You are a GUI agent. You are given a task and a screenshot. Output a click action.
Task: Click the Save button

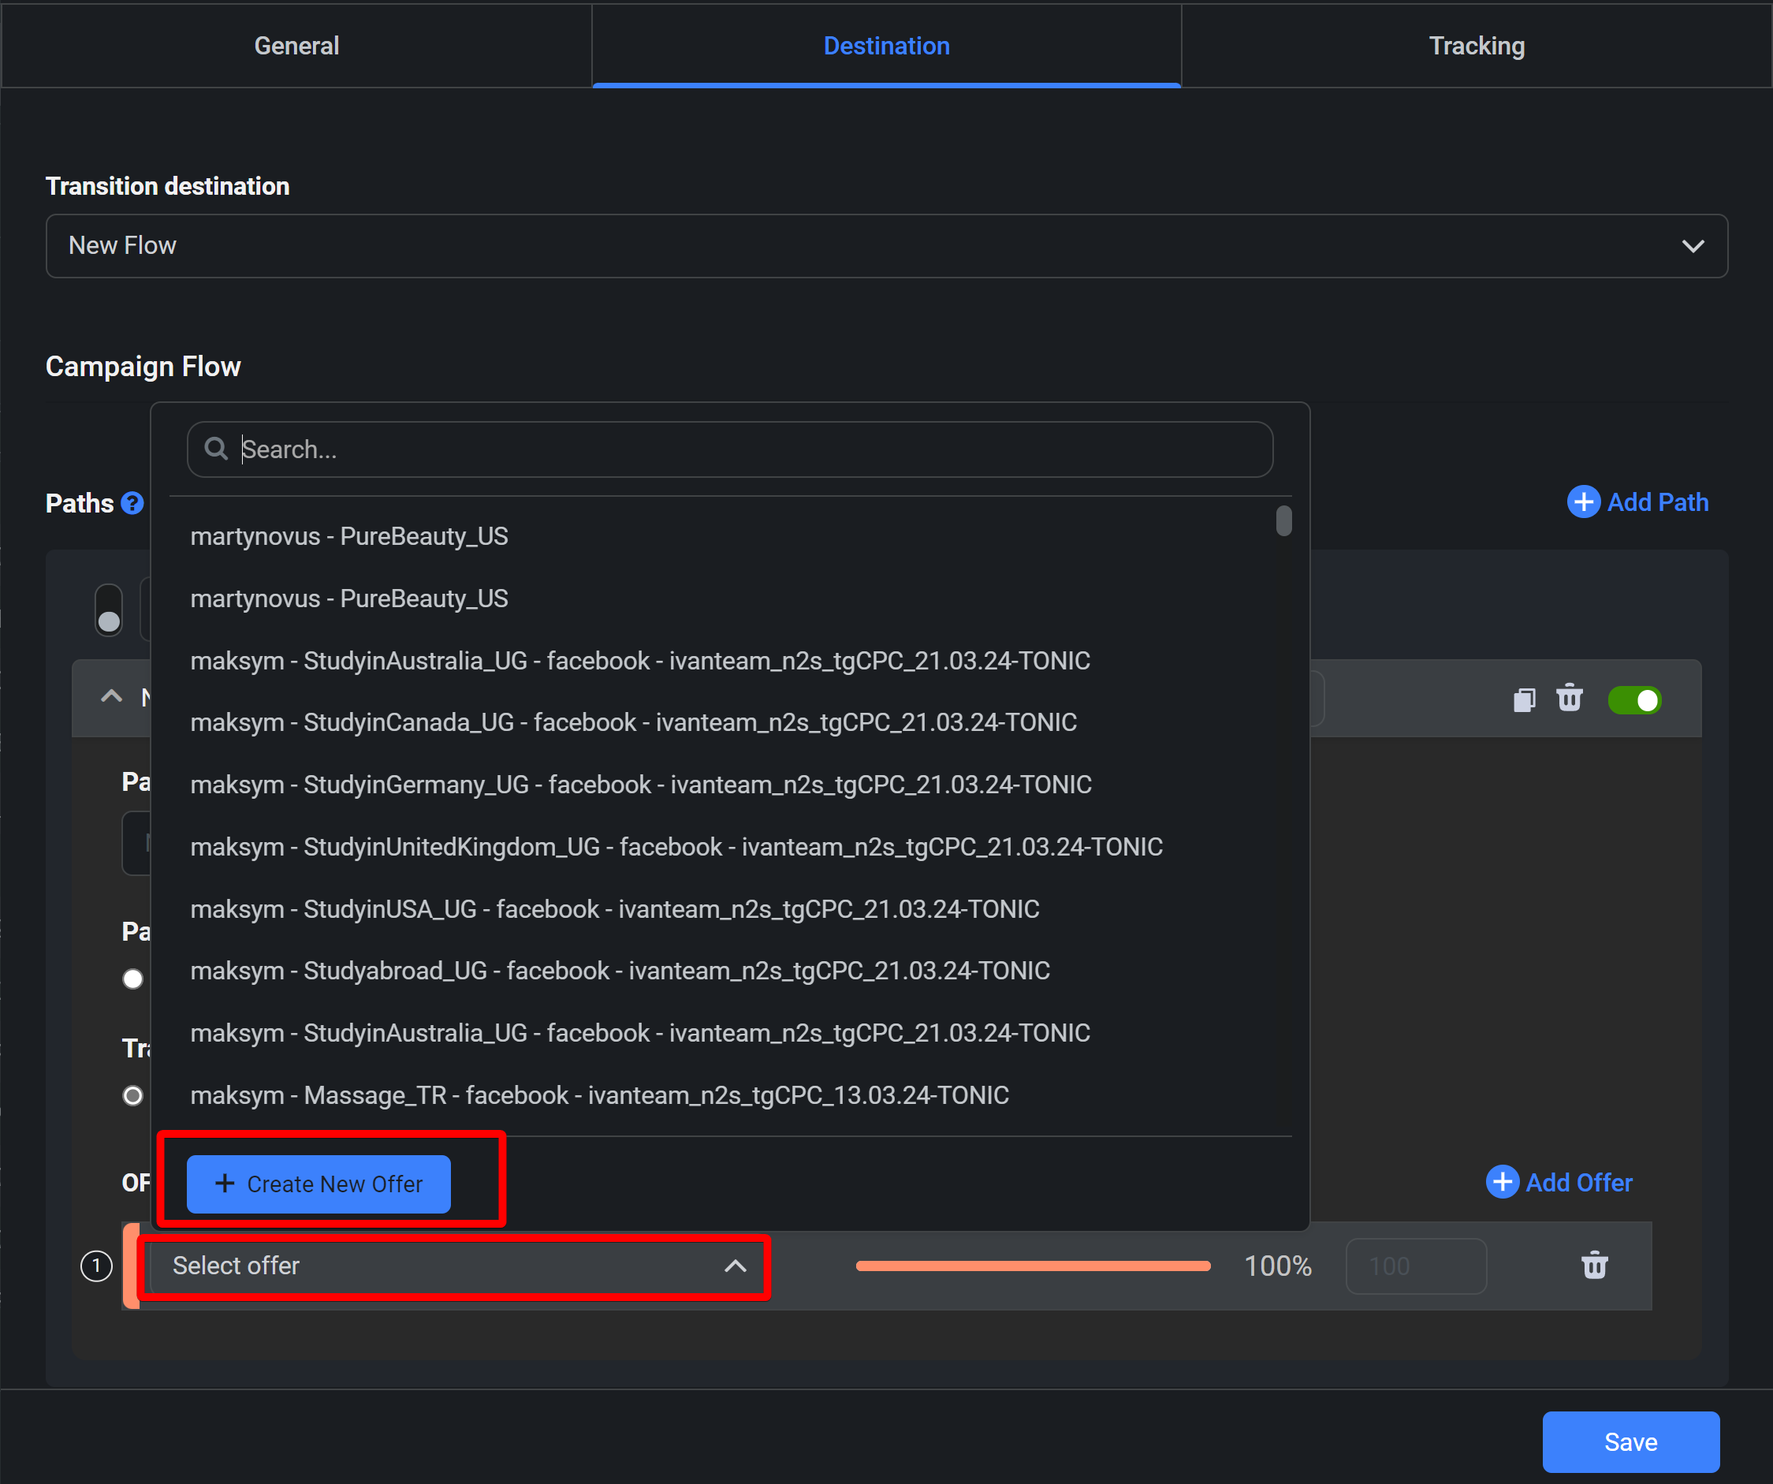click(1630, 1441)
